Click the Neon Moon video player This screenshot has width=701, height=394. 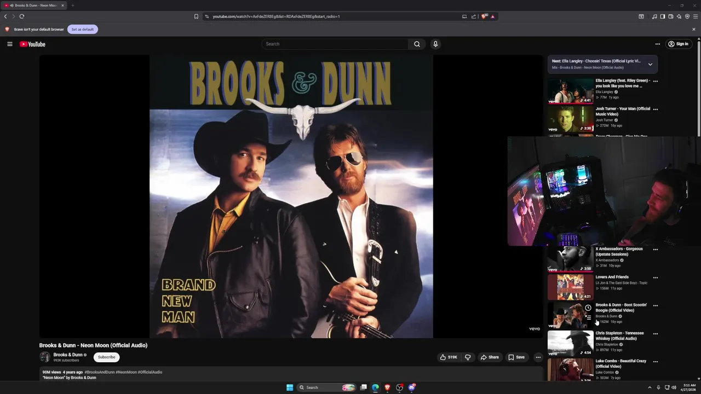291,196
